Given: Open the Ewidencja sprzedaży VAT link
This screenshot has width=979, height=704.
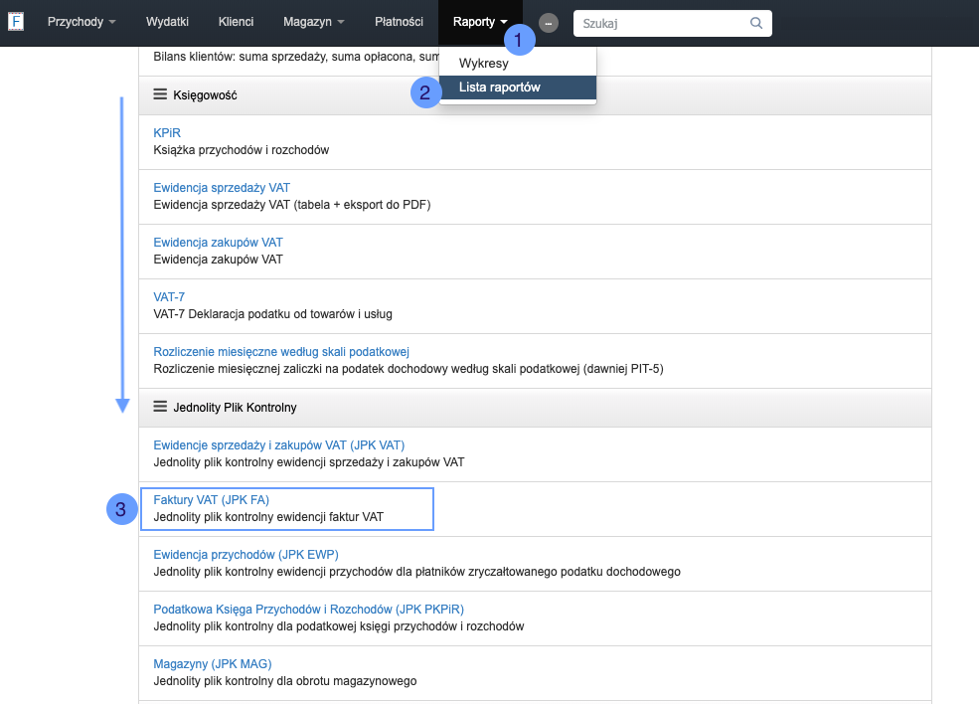Looking at the screenshot, I should coord(222,187).
